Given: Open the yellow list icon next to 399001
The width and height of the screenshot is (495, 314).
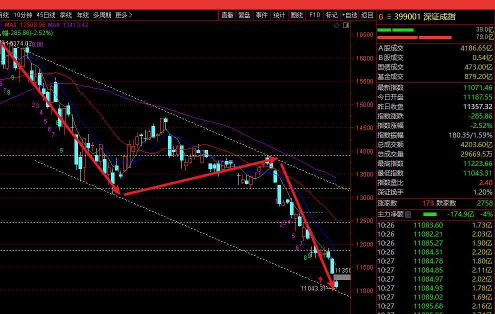Looking at the screenshot, I should coord(389,17).
